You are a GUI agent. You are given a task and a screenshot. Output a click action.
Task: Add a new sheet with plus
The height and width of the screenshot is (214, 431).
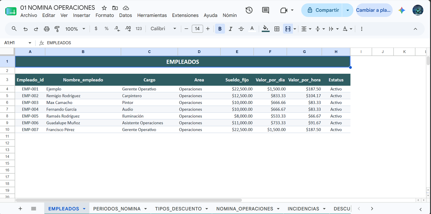(20, 209)
